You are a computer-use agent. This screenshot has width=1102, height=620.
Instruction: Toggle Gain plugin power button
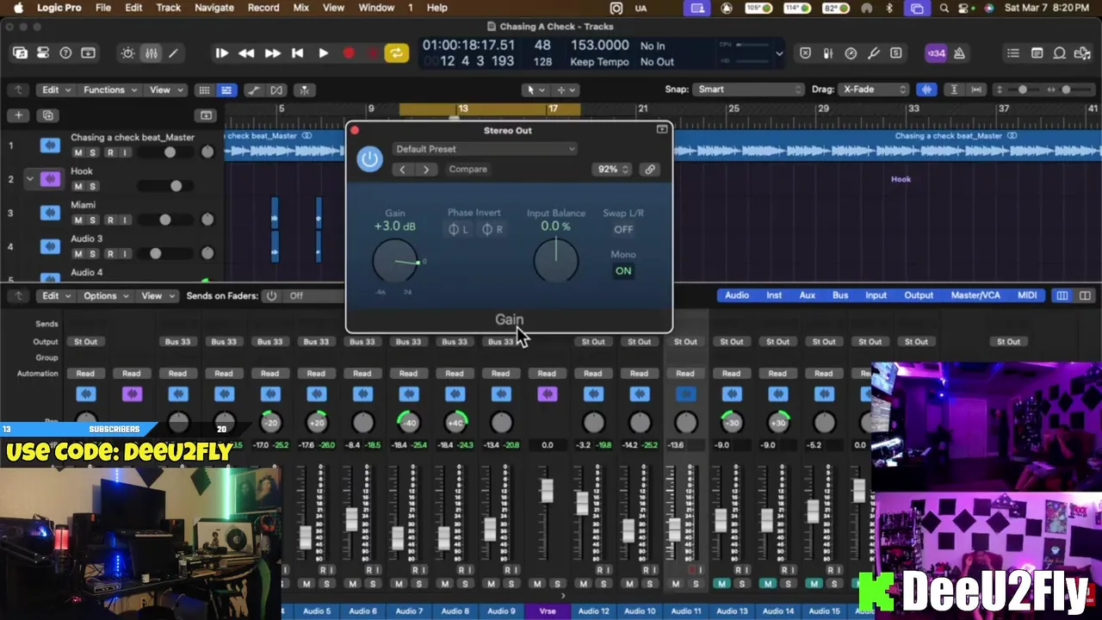(369, 158)
